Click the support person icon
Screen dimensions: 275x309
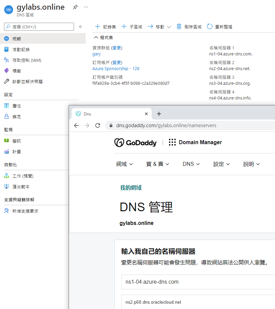6,211
